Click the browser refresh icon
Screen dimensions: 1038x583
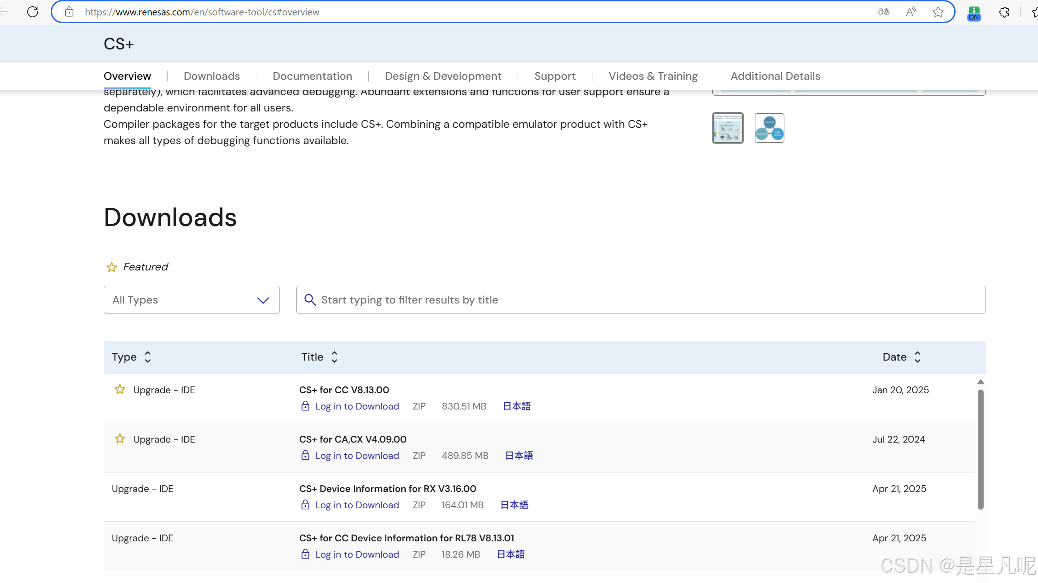click(x=33, y=12)
